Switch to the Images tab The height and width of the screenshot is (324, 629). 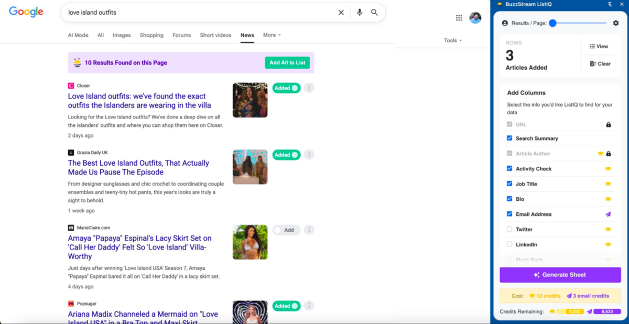click(122, 35)
